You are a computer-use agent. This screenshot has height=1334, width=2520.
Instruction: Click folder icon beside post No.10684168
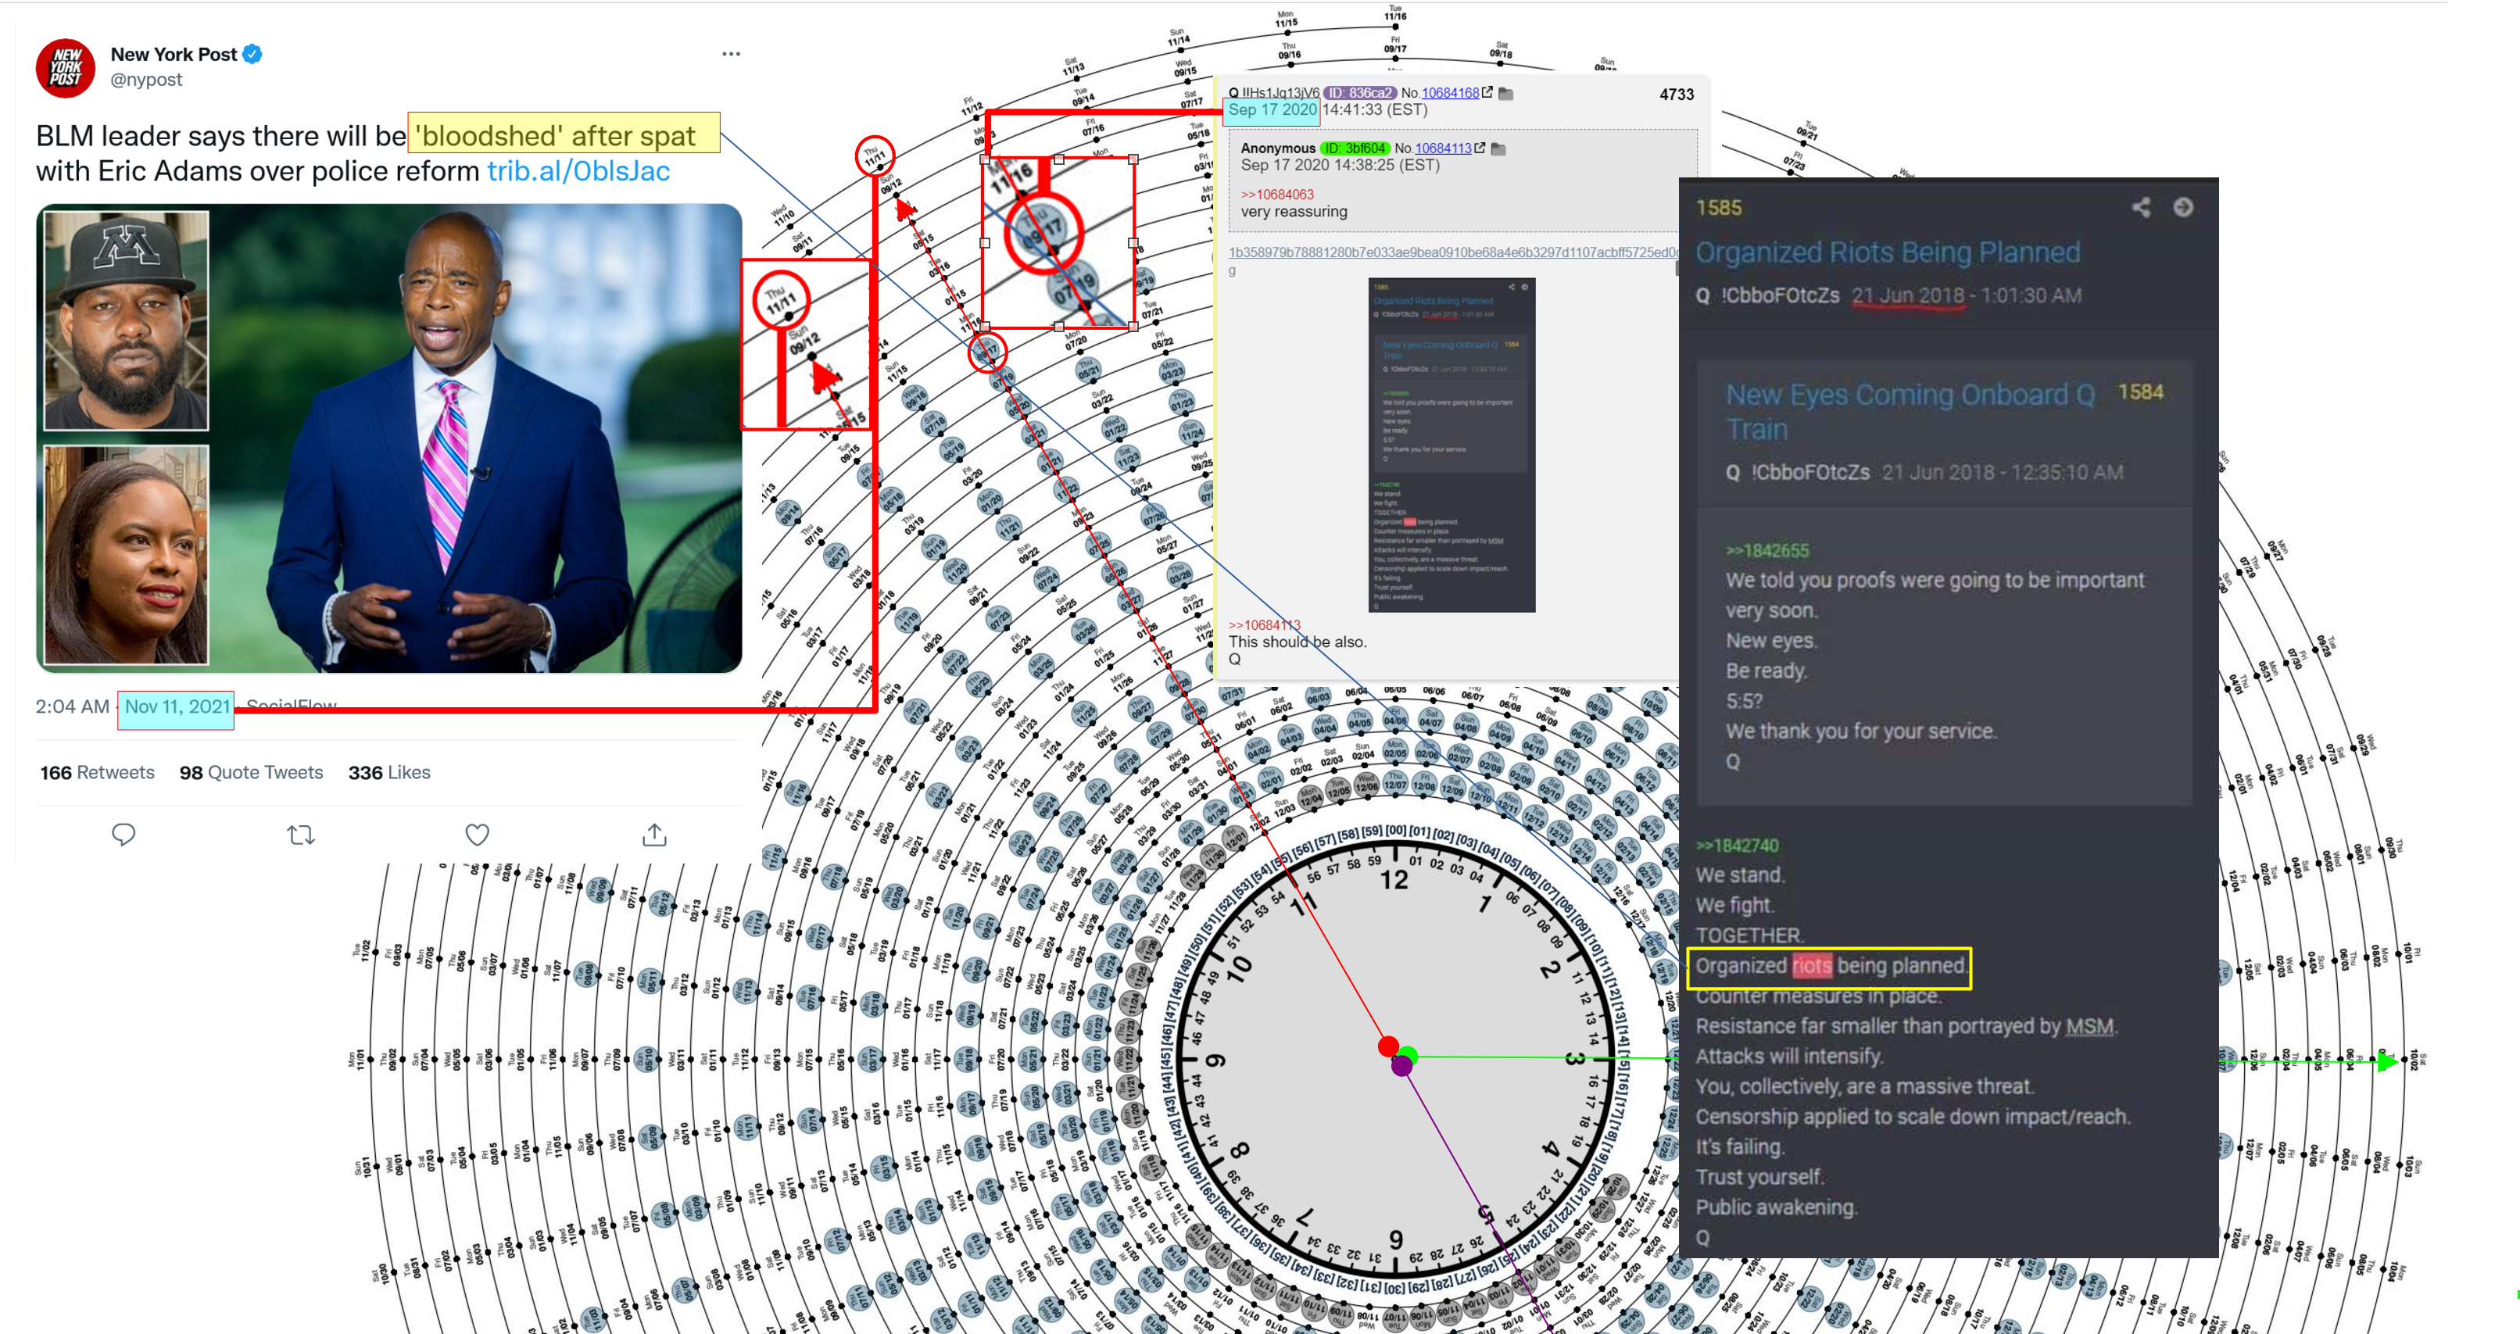(x=1506, y=93)
